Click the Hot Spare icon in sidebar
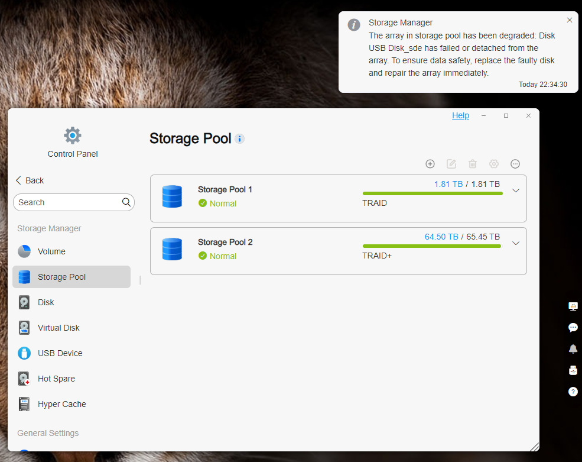The width and height of the screenshot is (582, 462). [24, 379]
